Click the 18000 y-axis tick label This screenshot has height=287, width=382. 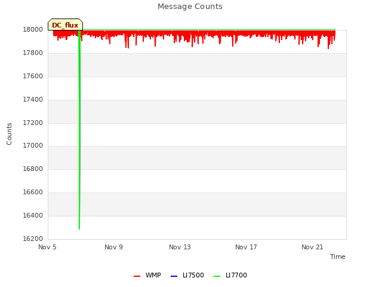[x=33, y=30]
